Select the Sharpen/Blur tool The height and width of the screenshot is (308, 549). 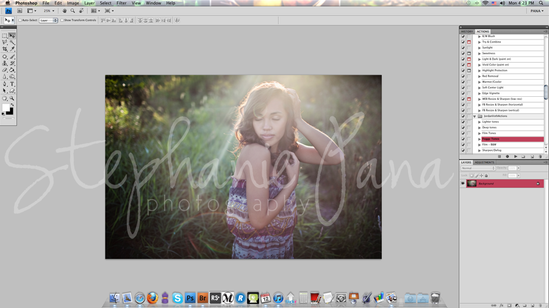(4, 77)
